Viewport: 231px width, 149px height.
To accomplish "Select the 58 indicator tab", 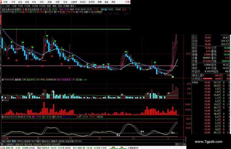I will (76, 141).
